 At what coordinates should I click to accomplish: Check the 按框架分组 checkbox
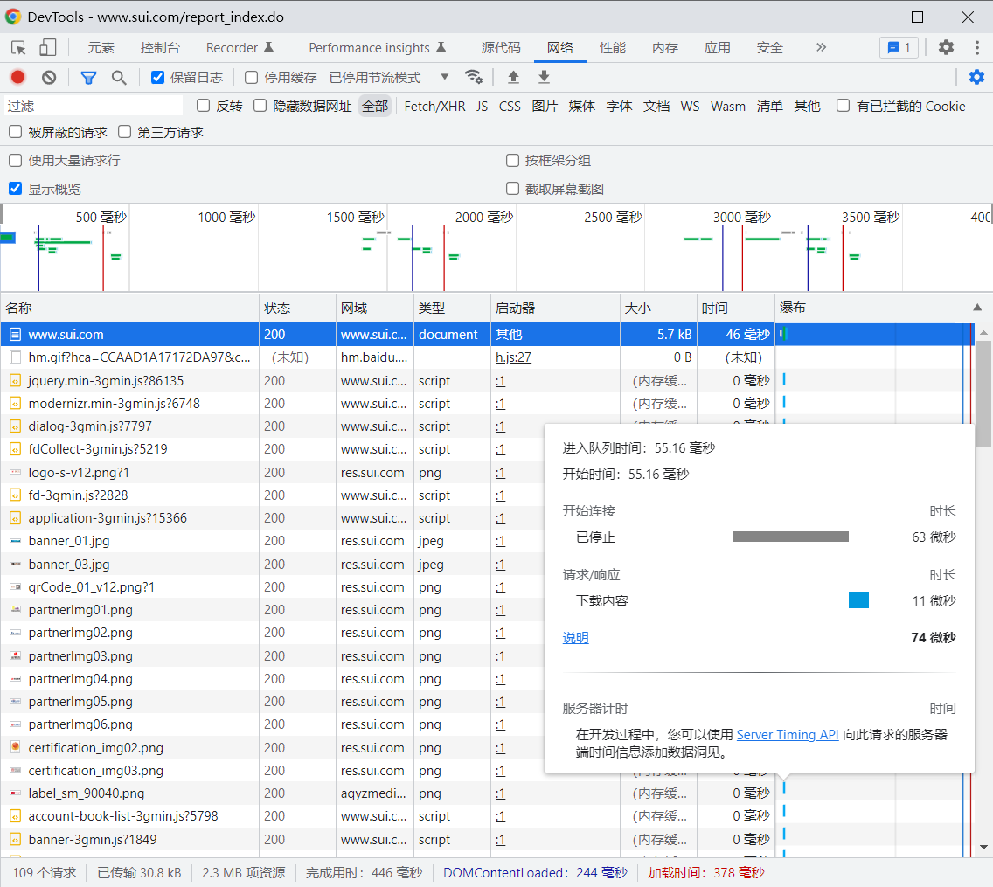pos(513,161)
